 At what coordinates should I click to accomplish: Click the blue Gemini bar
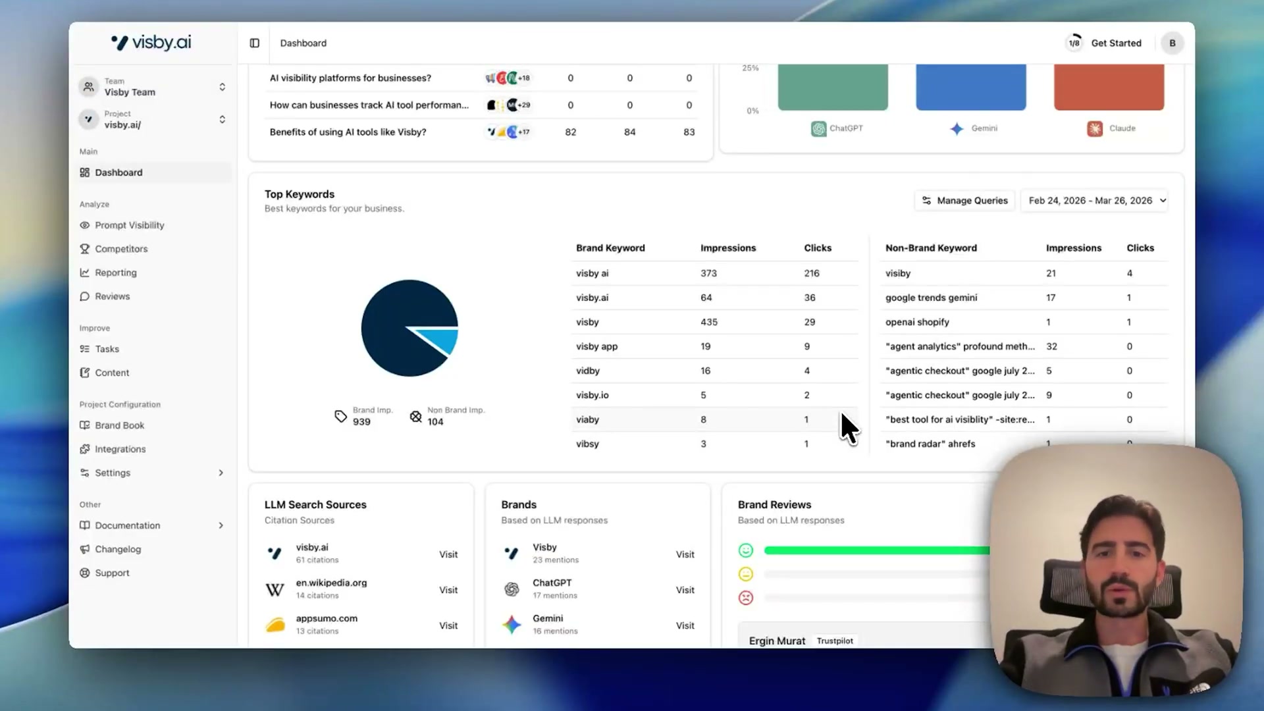click(971, 87)
